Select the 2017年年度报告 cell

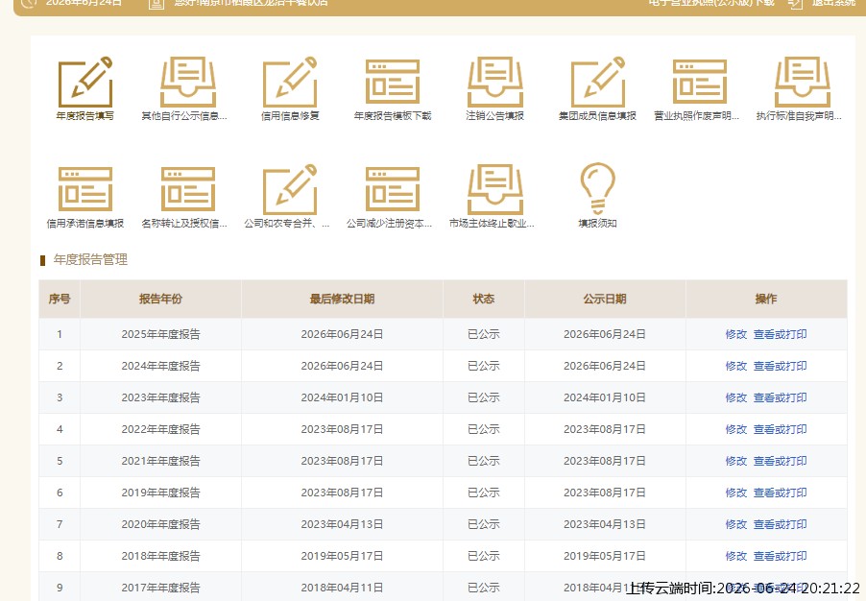160,588
